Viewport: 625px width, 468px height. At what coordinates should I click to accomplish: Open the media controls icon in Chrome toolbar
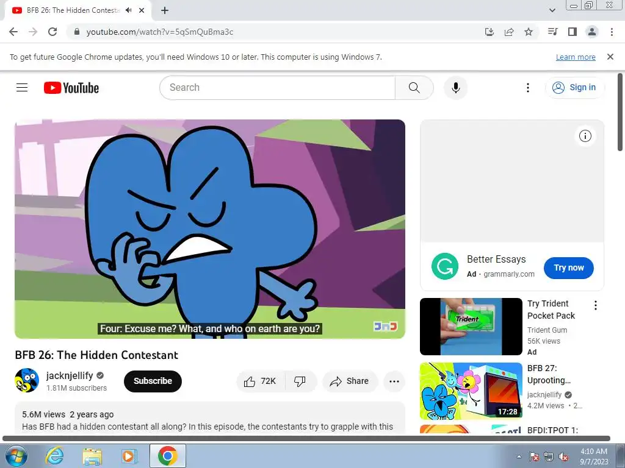tap(553, 32)
